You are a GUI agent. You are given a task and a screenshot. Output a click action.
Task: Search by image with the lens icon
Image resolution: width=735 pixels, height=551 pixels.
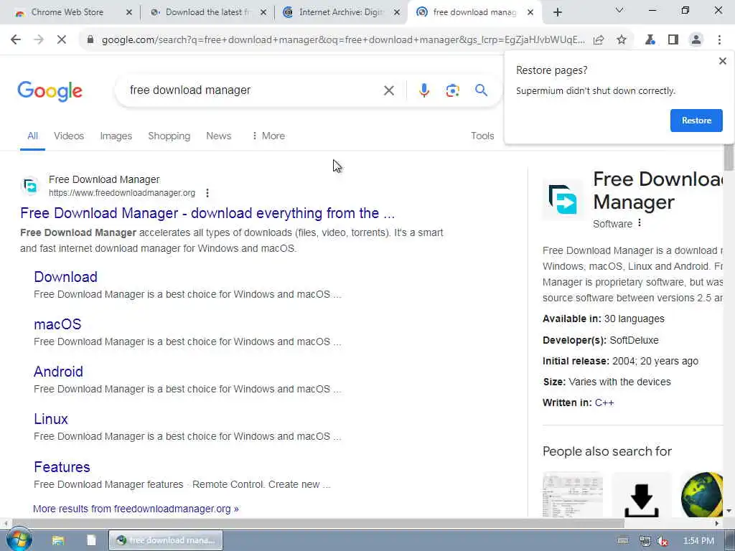(x=452, y=90)
